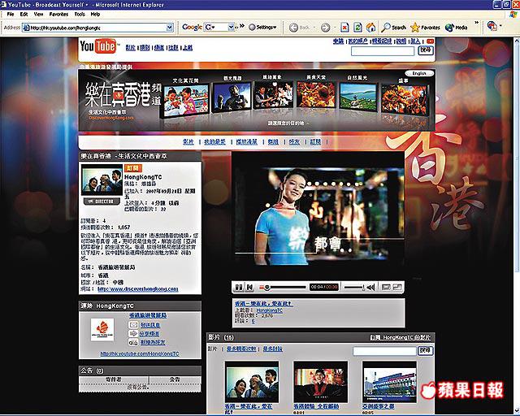Image resolution: width=520 pixels, height=416 pixels.
Task: Pause the video player
Action: tap(238, 287)
